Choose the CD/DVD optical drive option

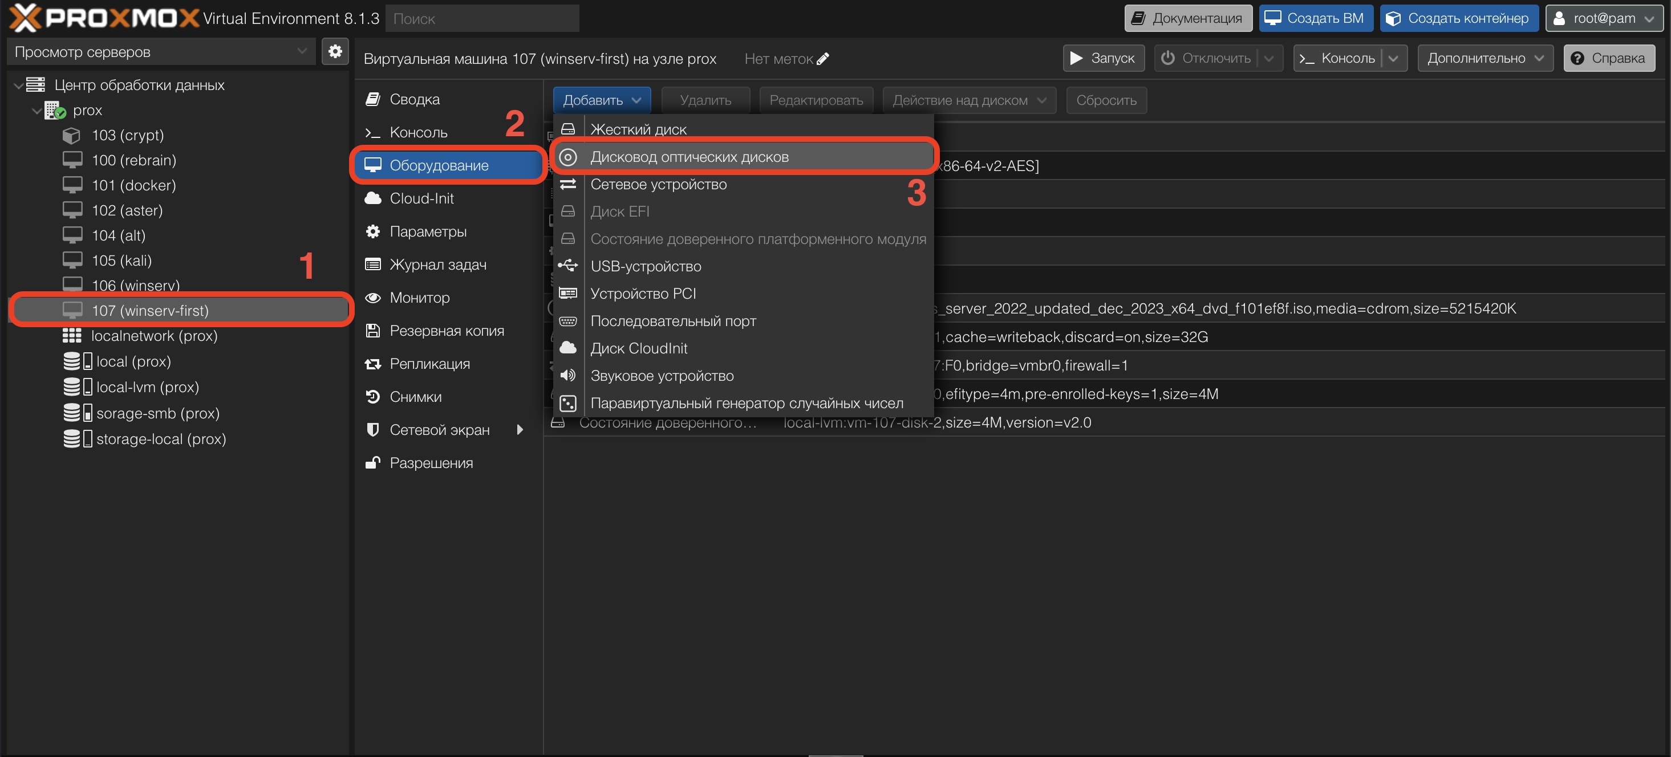[689, 157]
